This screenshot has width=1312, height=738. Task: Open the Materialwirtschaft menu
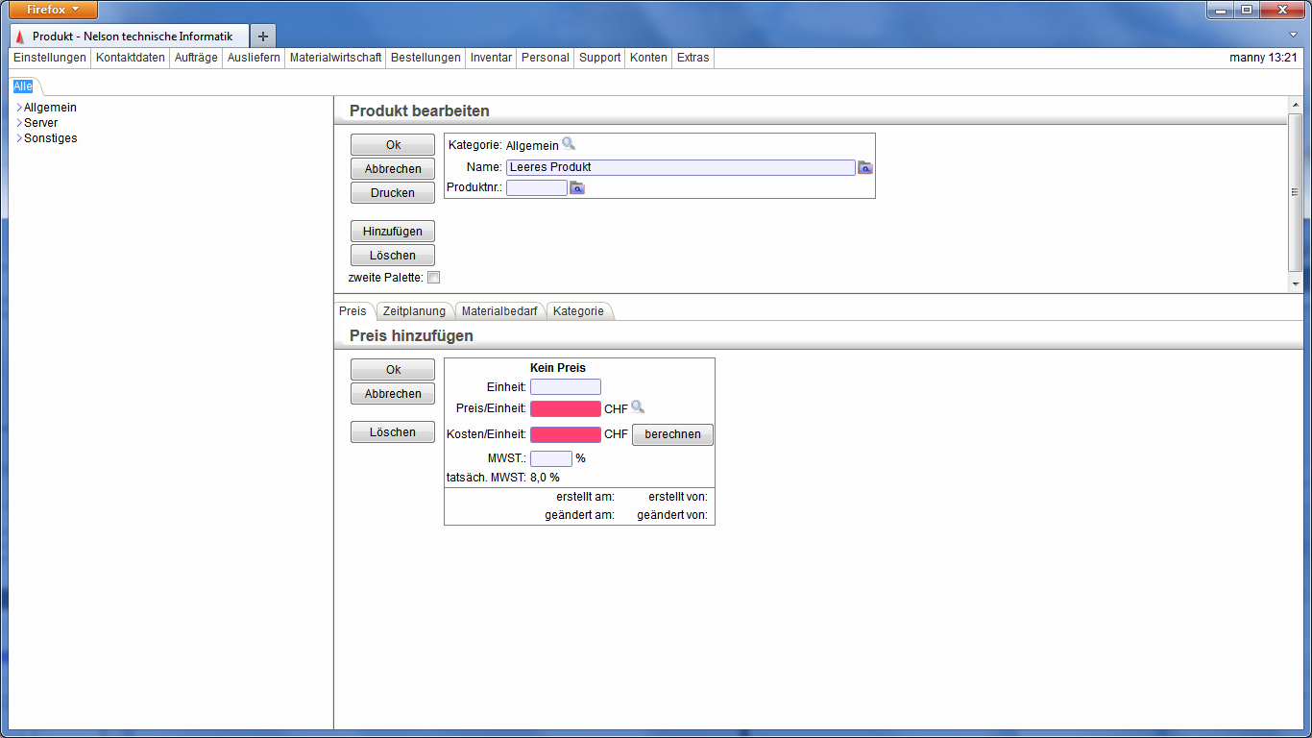click(335, 58)
